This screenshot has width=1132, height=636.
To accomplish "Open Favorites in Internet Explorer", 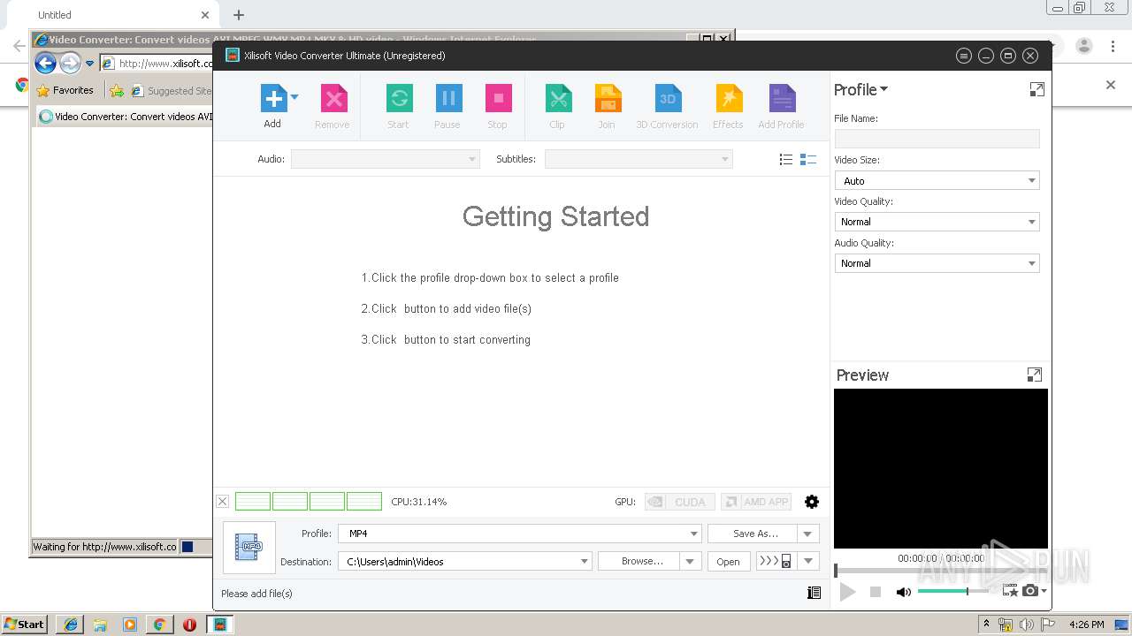I will click(x=65, y=90).
